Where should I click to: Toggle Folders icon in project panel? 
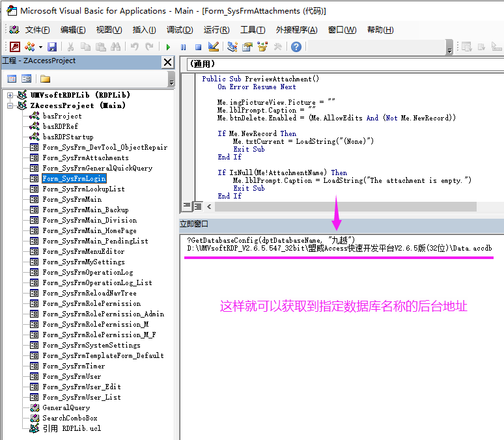46,79
